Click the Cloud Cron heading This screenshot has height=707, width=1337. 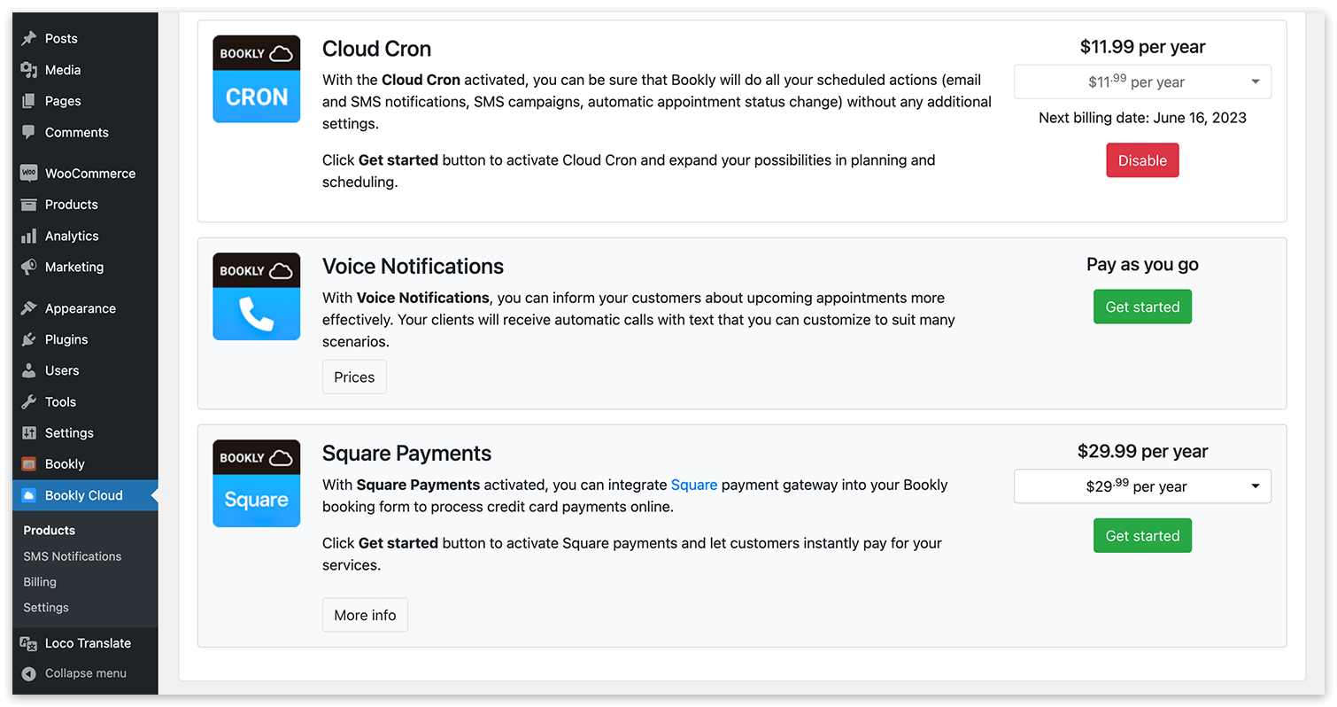coord(377,49)
